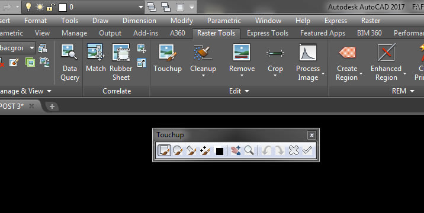Activate the pan hand tool in Touchup

coord(236,150)
